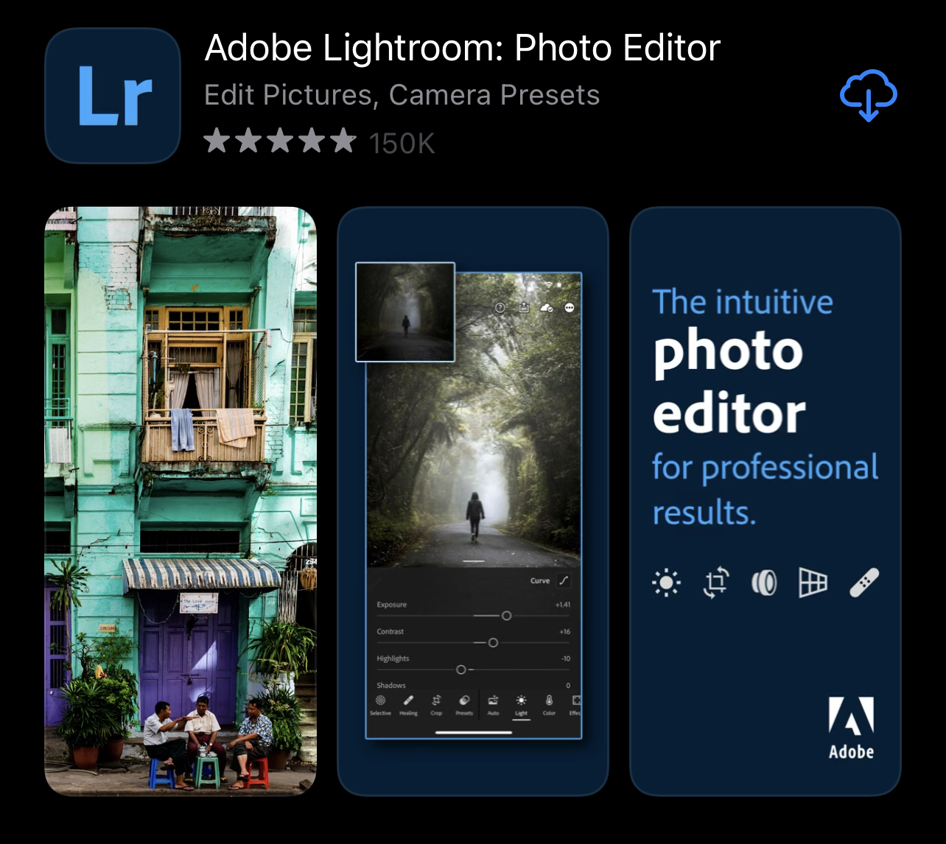Click the Contrast slider knob

coord(493,643)
